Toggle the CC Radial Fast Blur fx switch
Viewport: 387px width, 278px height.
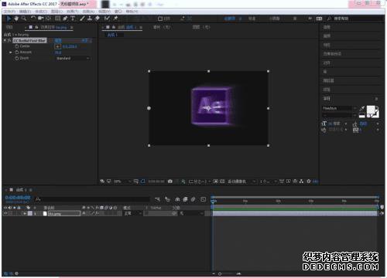[9, 40]
